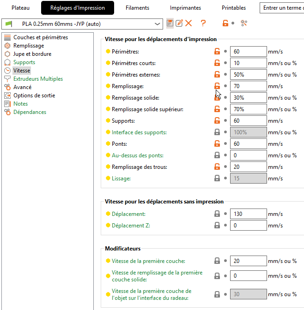This screenshot has width=304, height=310.
Task: Open the Filaments tab
Action: pyautogui.click(x=137, y=8)
